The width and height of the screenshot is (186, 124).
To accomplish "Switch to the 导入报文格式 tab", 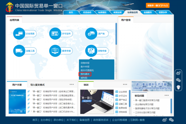I will (x=38, y=85).
